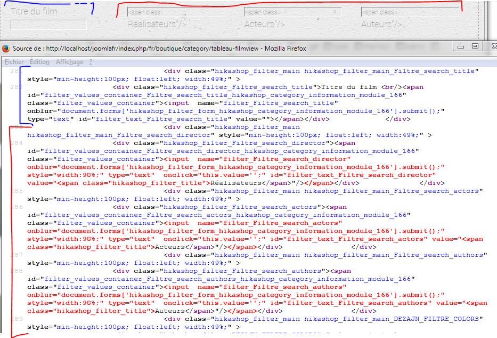Click the Firefox icon in the source window title bar
497x338 pixels.
(x=6, y=49)
